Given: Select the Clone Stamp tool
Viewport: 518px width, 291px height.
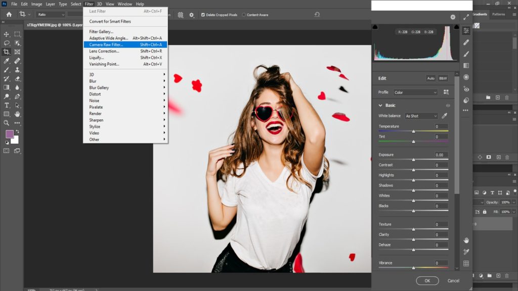Looking at the screenshot, I should point(17,70).
